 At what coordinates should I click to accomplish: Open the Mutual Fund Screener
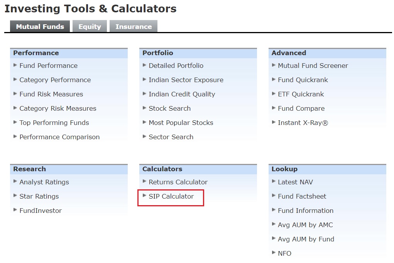pyautogui.click(x=313, y=66)
